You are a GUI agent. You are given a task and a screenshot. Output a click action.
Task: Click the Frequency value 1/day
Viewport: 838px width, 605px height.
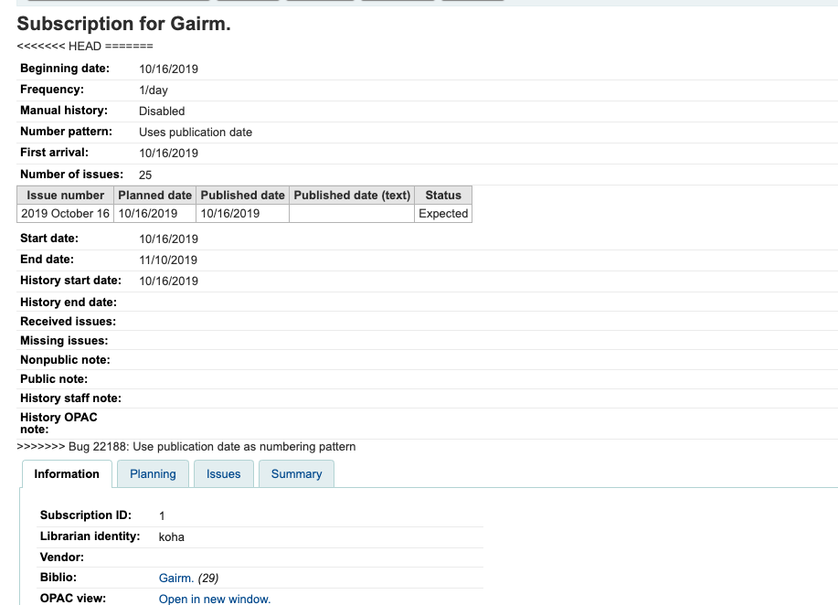click(153, 90)
